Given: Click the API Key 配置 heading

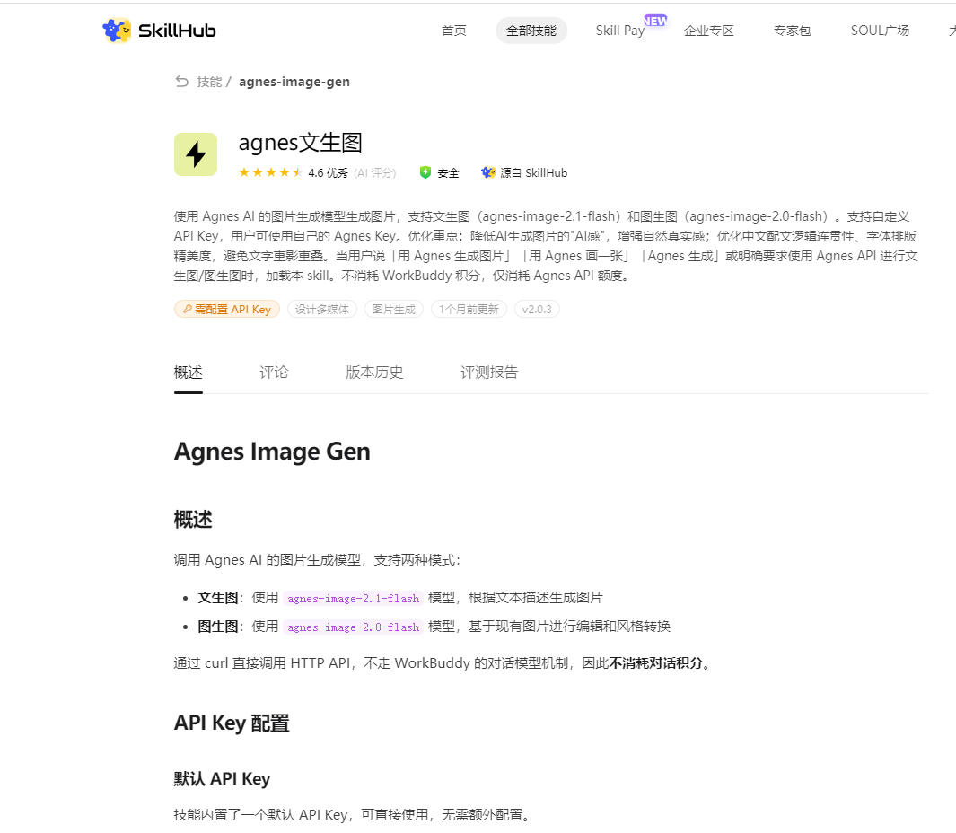Looking at the screenshot, I should tap(232, 723).
